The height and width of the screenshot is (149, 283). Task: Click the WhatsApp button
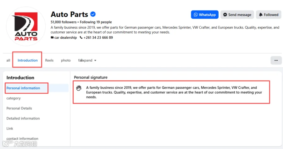click(x=205, y=14)
